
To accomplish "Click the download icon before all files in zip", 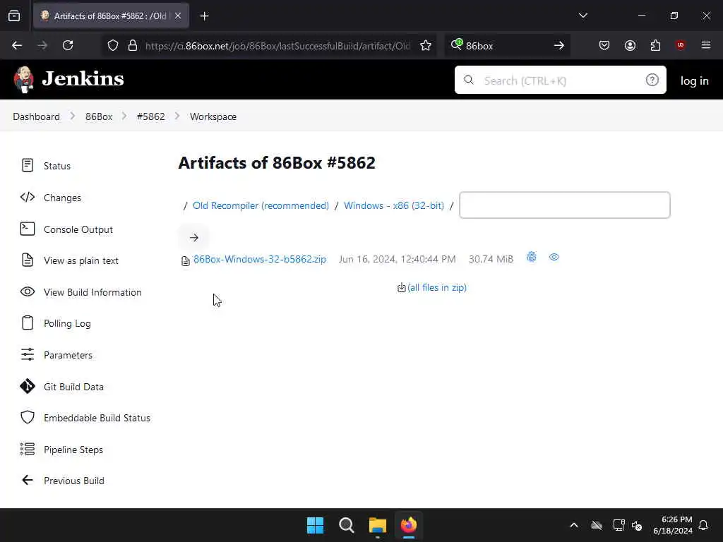I will [402, 288].
